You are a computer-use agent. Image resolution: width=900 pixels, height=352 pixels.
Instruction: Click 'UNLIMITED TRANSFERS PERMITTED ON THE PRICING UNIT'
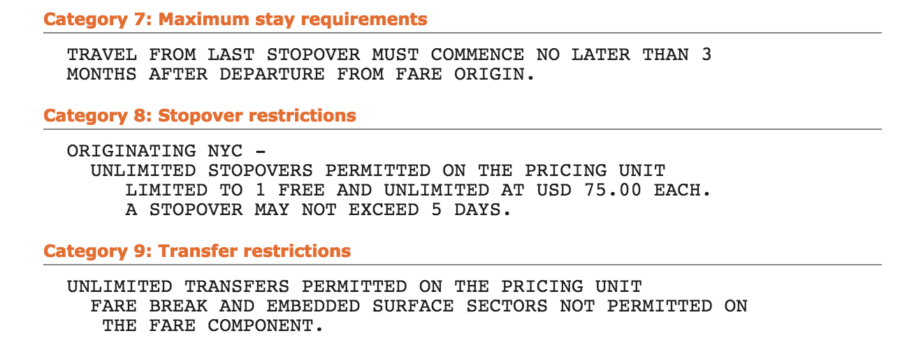[x=354, y=286]
